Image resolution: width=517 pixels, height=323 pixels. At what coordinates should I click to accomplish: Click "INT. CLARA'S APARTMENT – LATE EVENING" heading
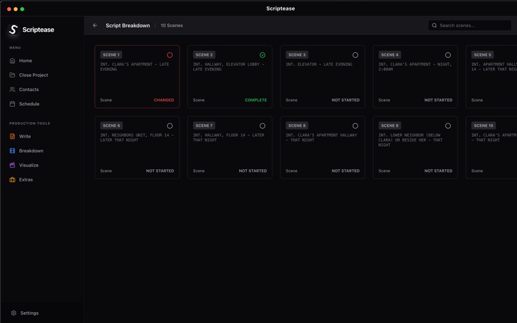pos(134,67)
